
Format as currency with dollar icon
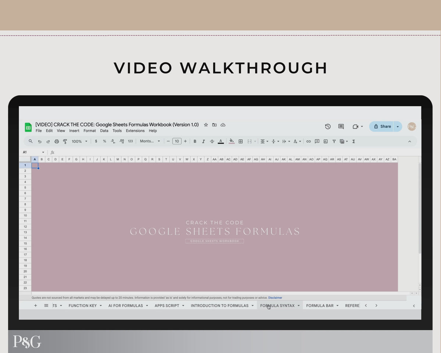96,141
